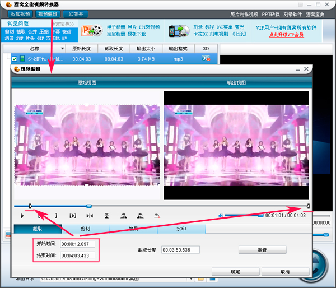The image size is (336, 288).
Task: Open the 刻录软件 link
Action: click(x=293, y=15)
